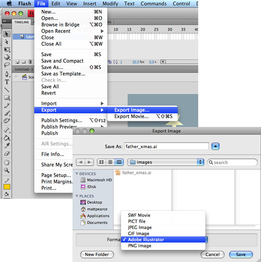The height and width of the screenshot is (262, 261).
Task: Go forward in Export dialog navigation
Action: 90,162
